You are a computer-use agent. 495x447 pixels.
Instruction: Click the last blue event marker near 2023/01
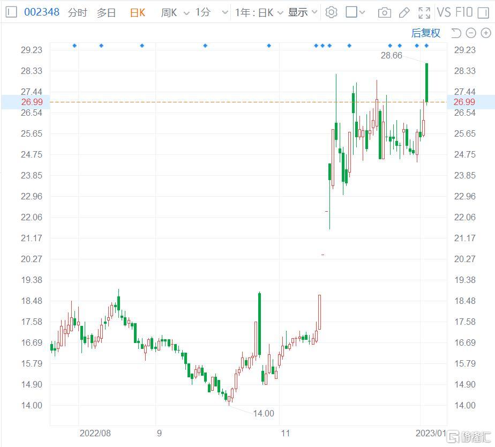pyautogui.click(x=426, y=46)
